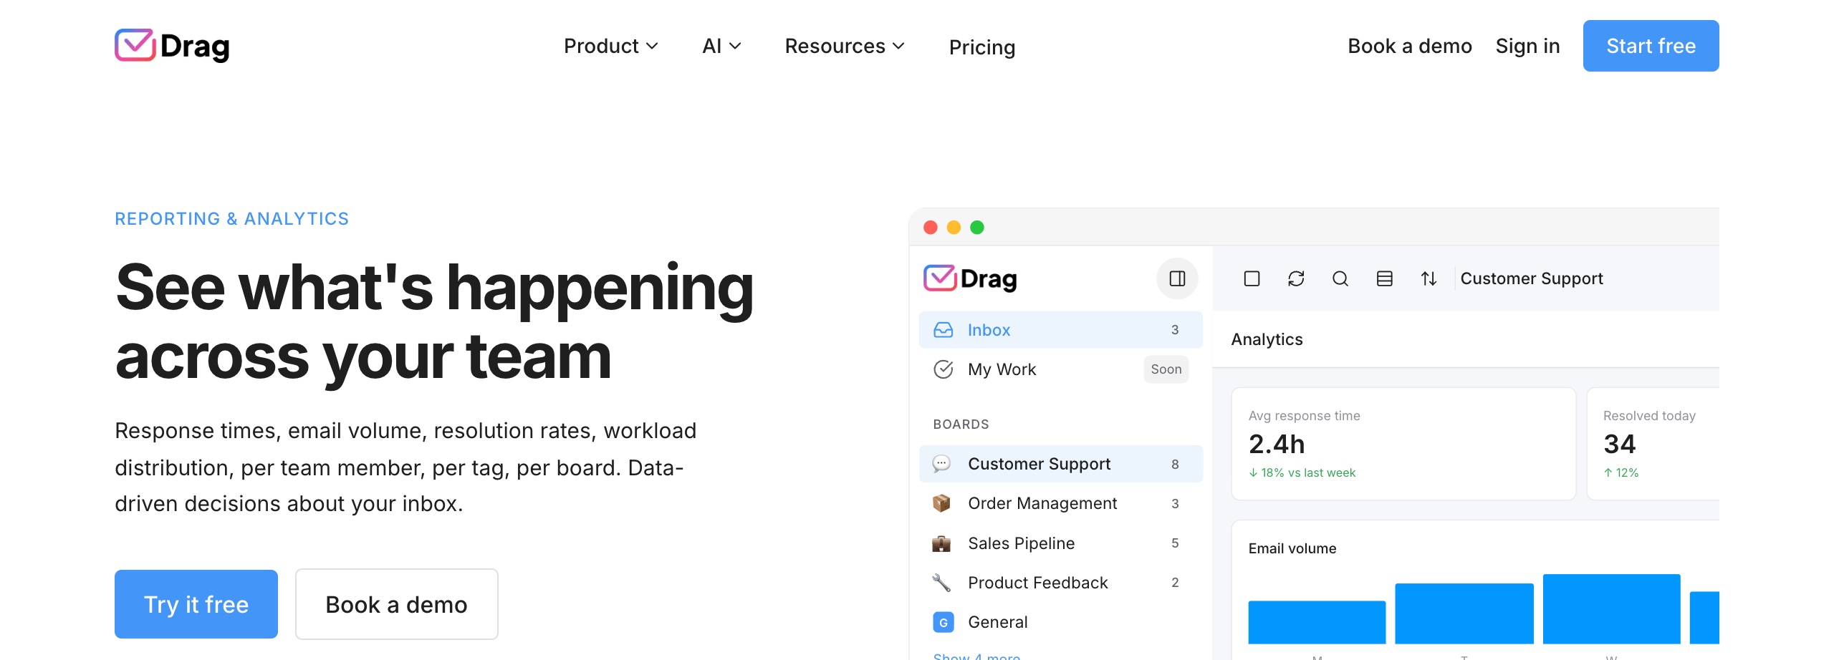This screenshot has width=1834, height=660.
Task: Open the Pricing page
Action: [x=982, y=47]
